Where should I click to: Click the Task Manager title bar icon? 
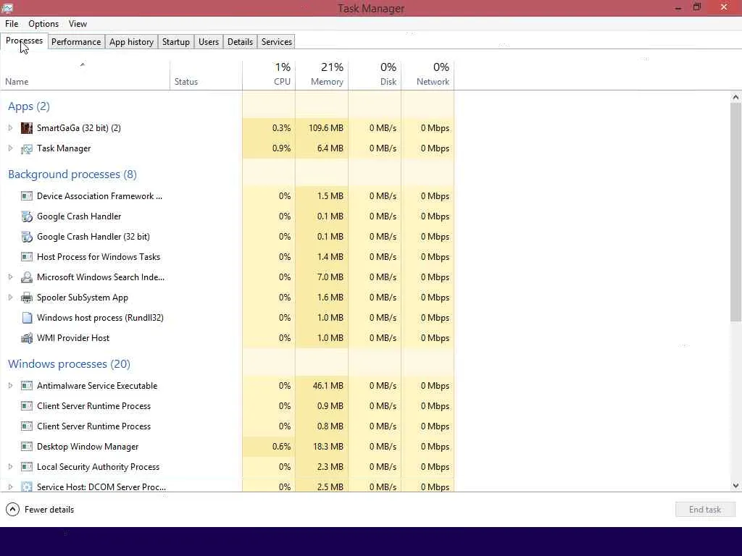click(x=7, y=7)
